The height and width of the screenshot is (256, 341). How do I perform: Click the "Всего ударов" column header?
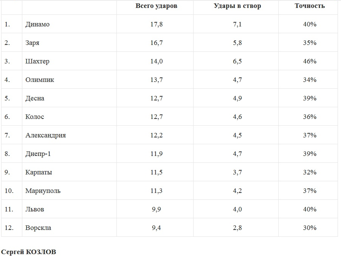point(157,6)
